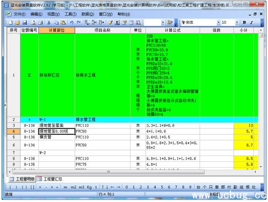Toggle bold formatting
The image size is (268, 202).
244,22
